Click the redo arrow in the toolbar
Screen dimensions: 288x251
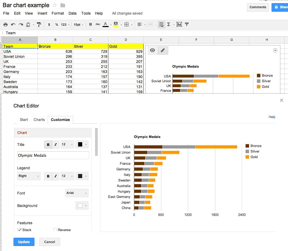21,24
